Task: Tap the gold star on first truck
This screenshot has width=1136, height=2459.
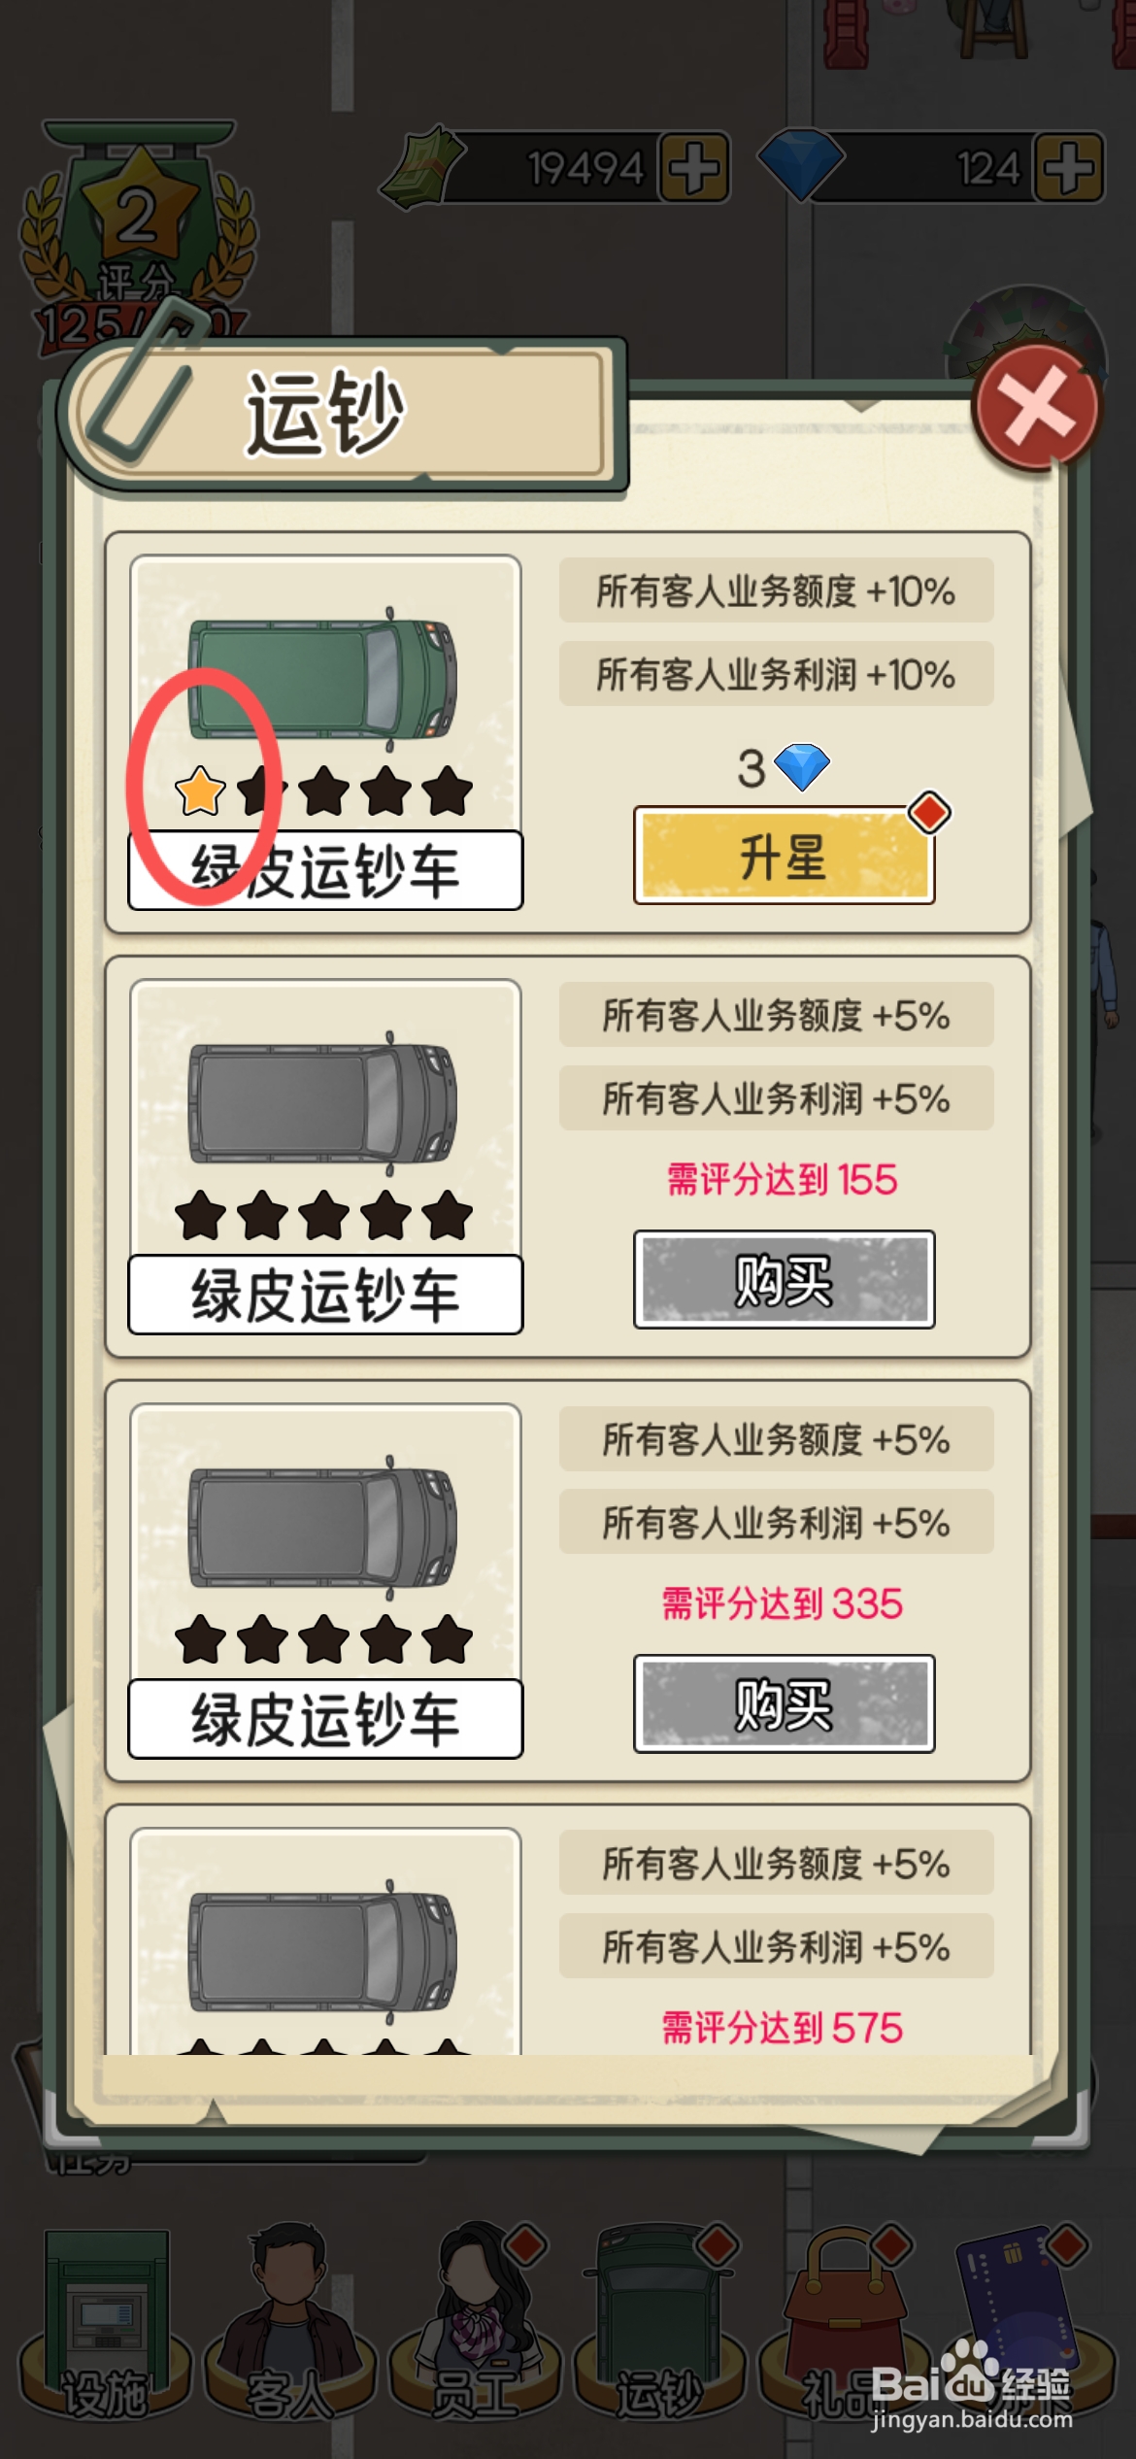Action: pos(201,791)
